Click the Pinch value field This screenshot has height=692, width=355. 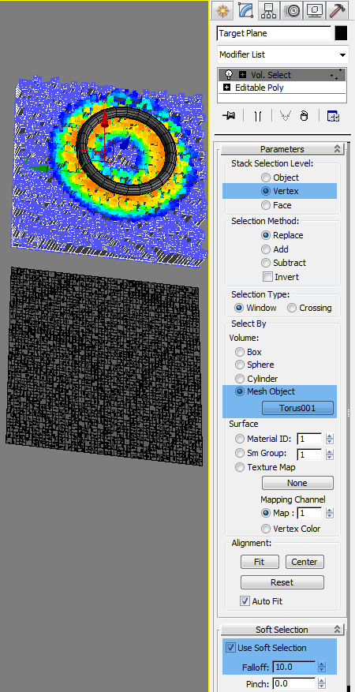coord(294,684)
